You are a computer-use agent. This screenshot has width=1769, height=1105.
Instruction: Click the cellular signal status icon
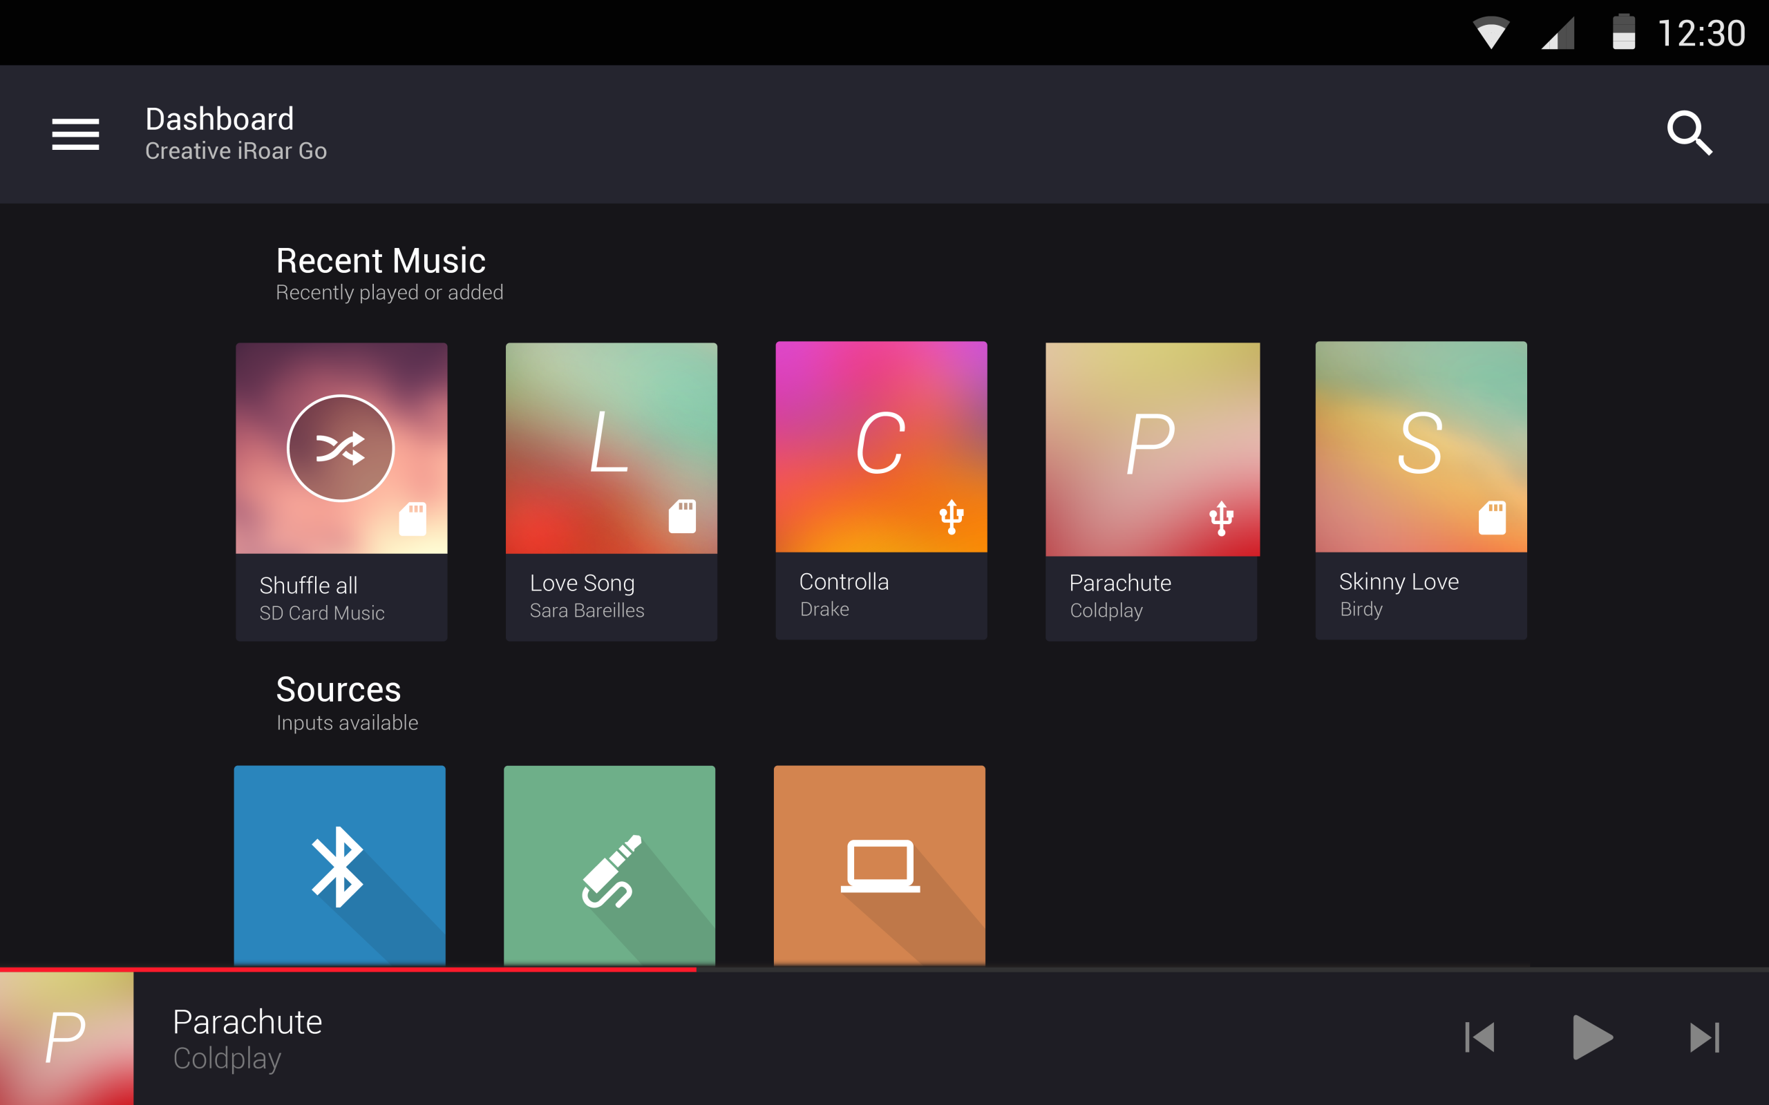click(x=1558, y=33)
